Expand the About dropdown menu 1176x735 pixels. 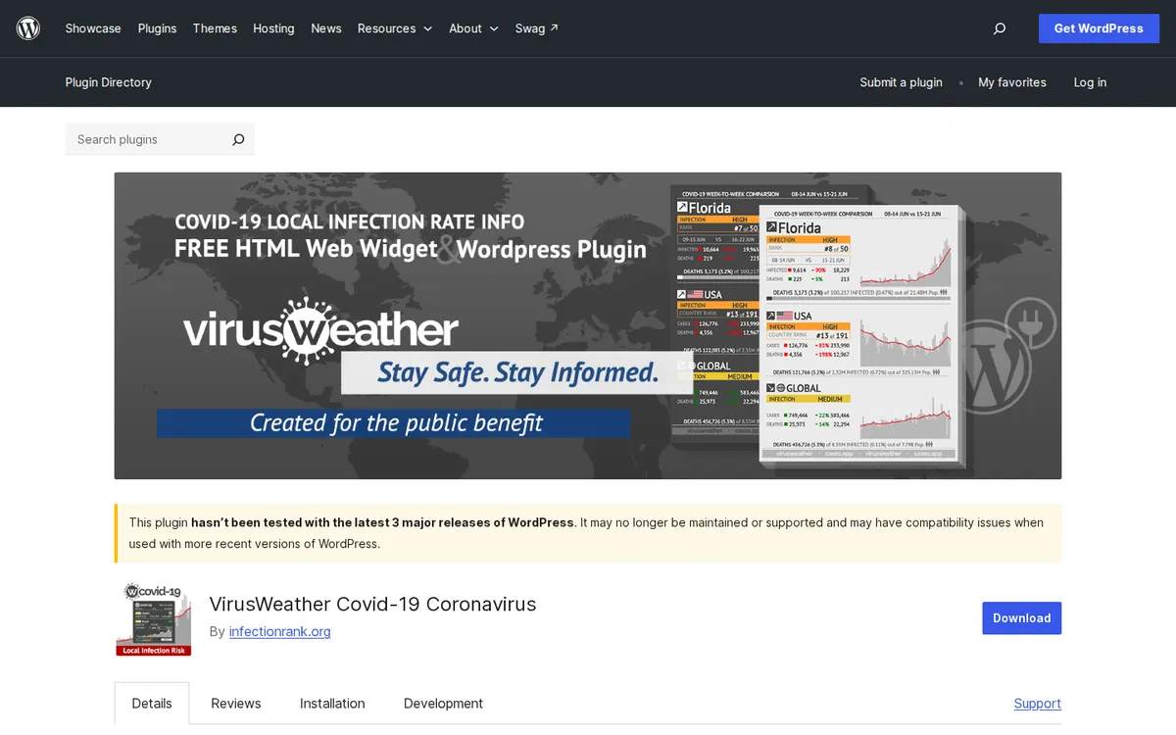click(x=473, y=28)
